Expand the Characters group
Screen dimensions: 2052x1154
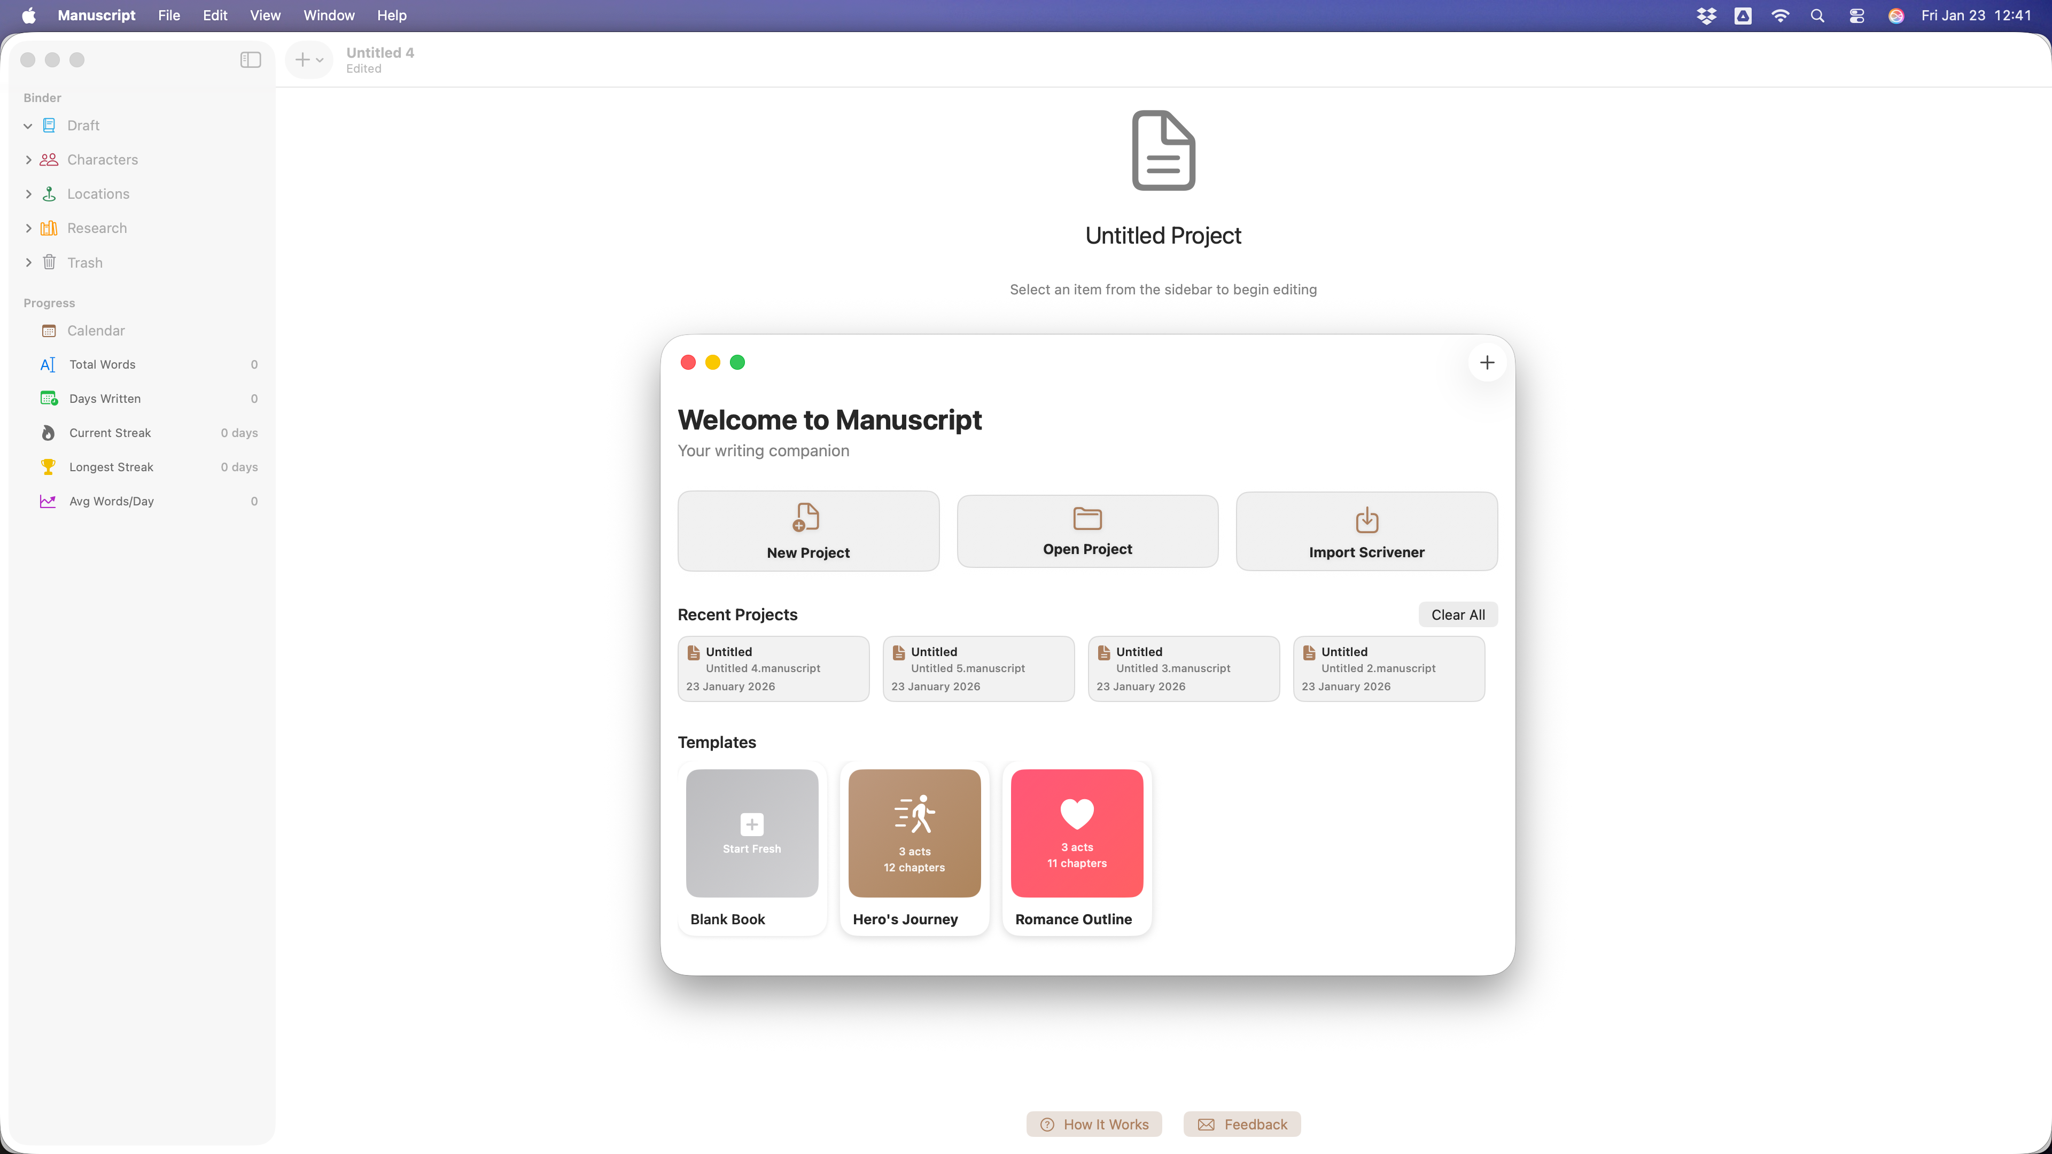pos(28,160)
